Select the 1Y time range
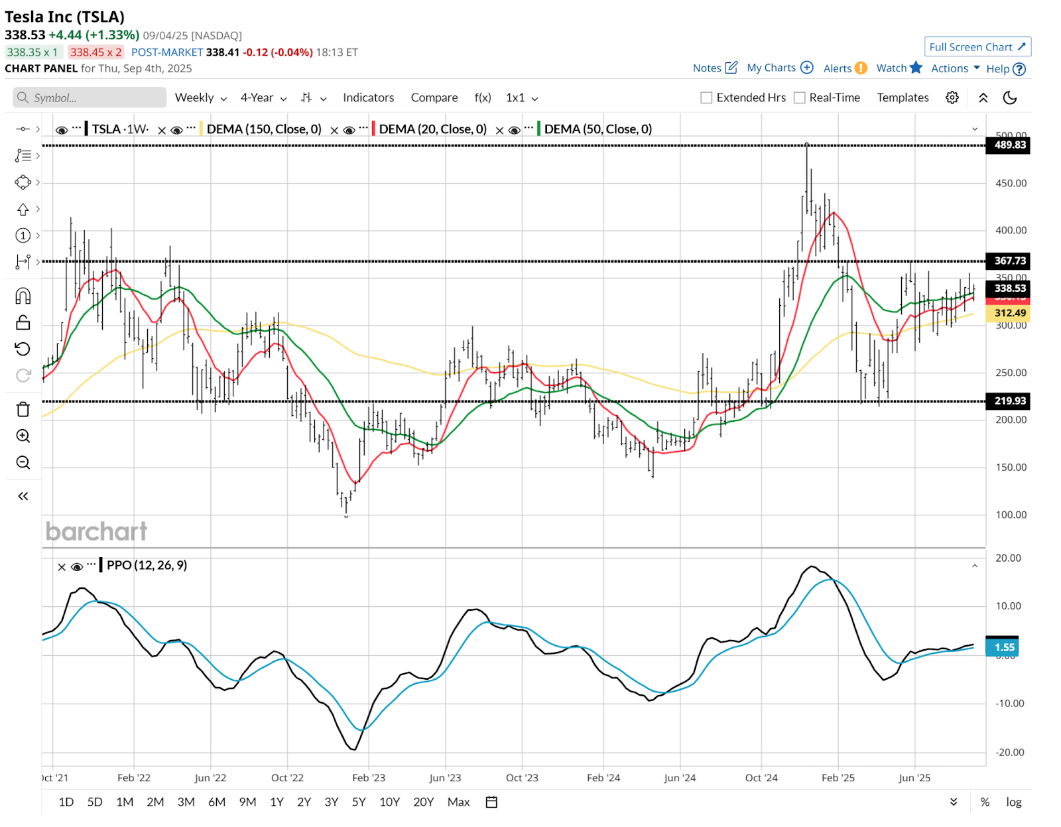 coord(277,802)
